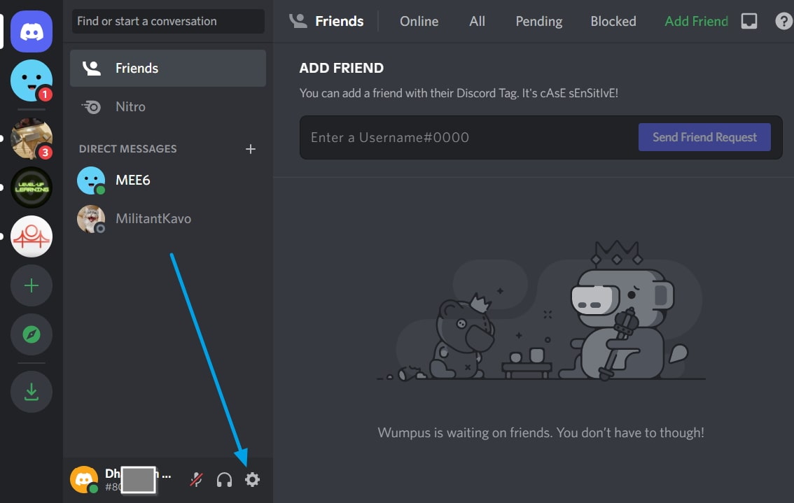Open the MEE6 direct message

[x=167, y=180]
